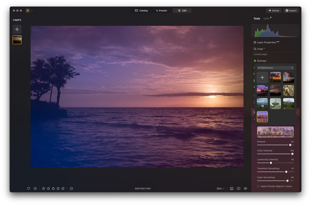Click the large city skyline reference preview
311x205 pixels.
(x=275, y=132)
